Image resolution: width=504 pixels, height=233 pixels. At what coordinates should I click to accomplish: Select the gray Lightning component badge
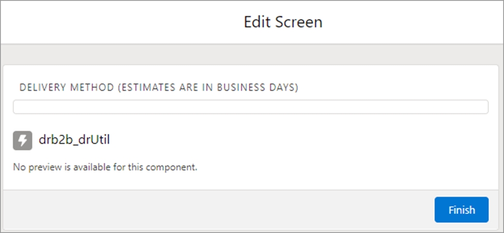[22, 140]
